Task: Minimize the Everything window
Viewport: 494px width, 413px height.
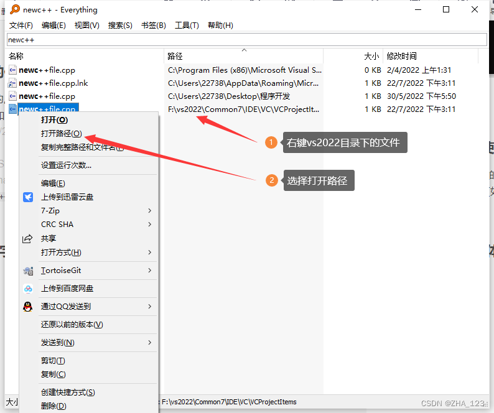Action: click(418, 9)
